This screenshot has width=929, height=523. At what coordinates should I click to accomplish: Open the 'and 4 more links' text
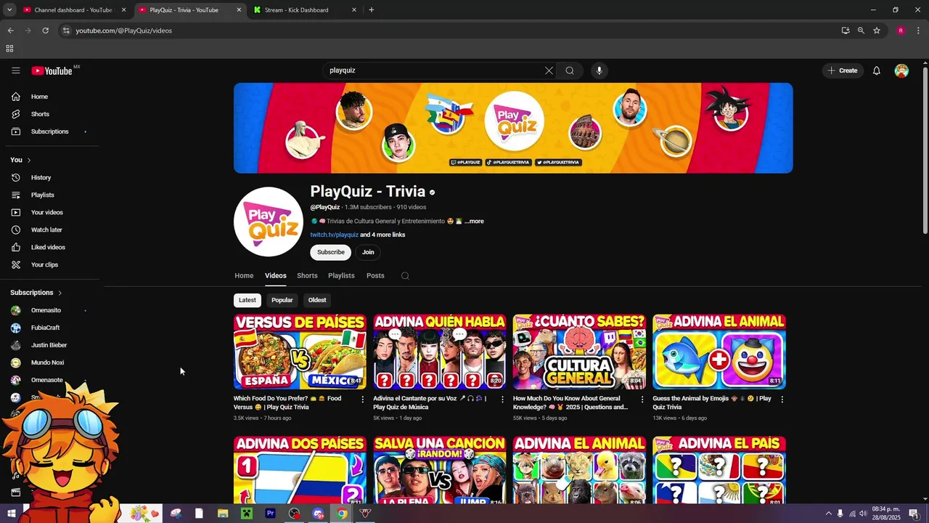click(x=383, y=235)
